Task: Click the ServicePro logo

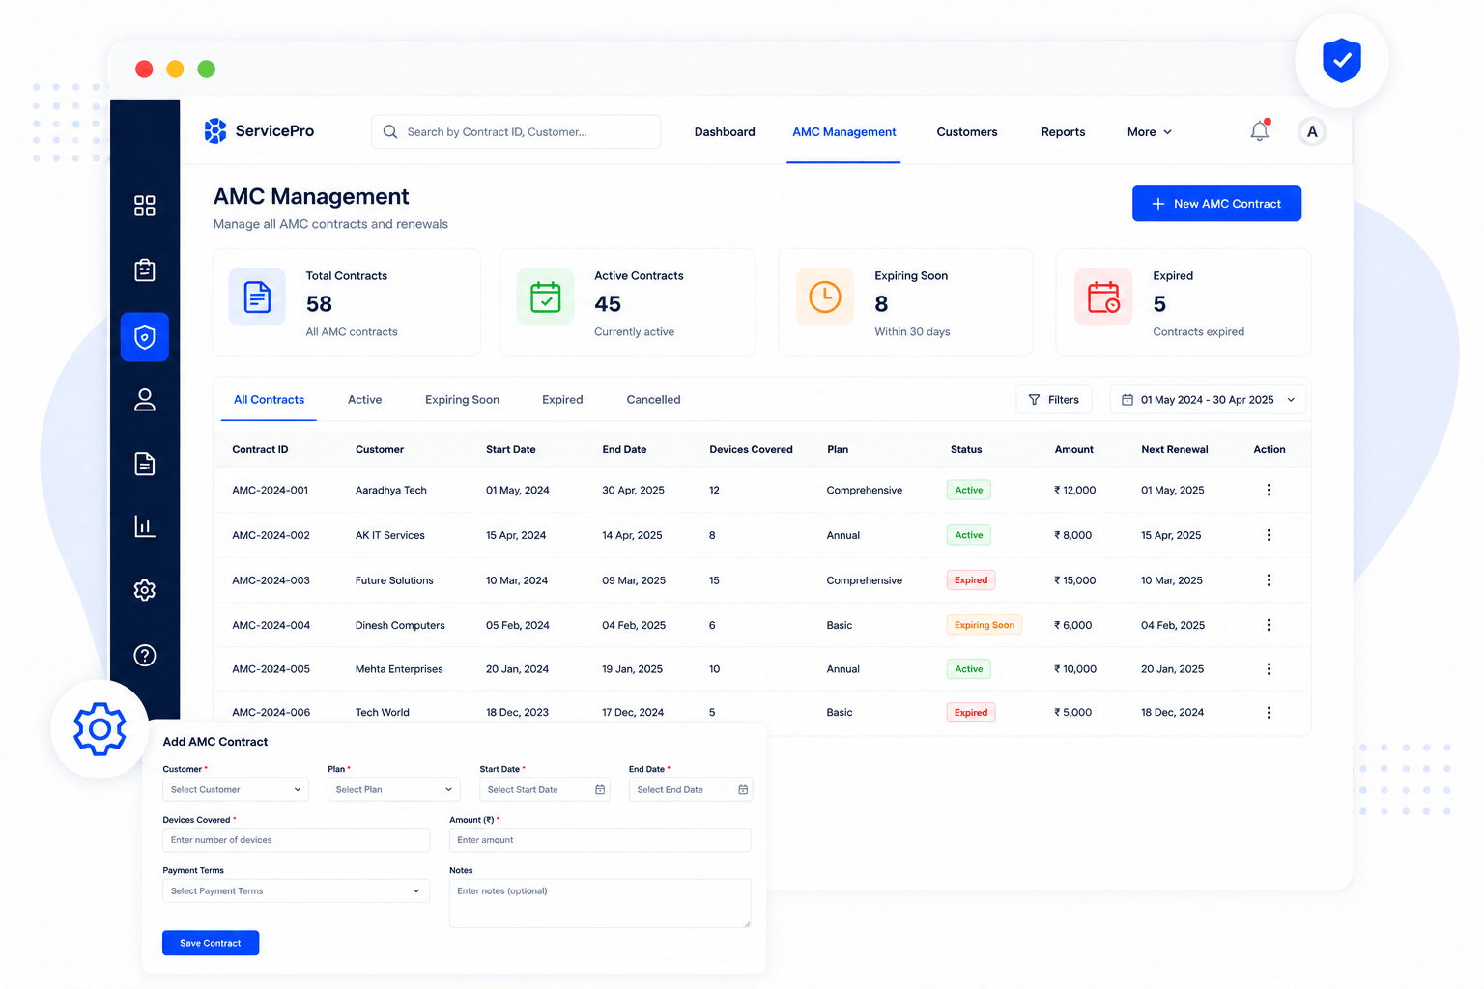Action: 259,130
